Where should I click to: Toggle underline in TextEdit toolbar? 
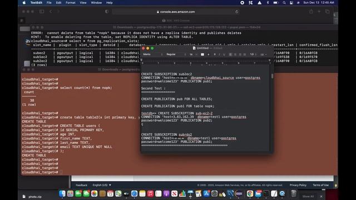(x=224, y=54)
